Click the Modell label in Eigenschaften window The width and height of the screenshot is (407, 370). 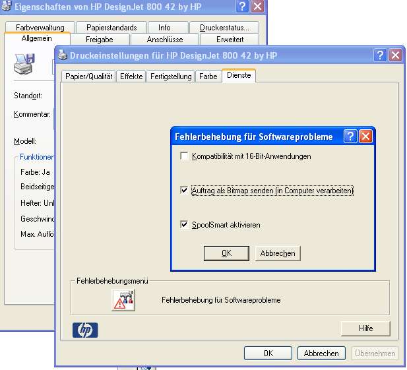coord(25,141)
